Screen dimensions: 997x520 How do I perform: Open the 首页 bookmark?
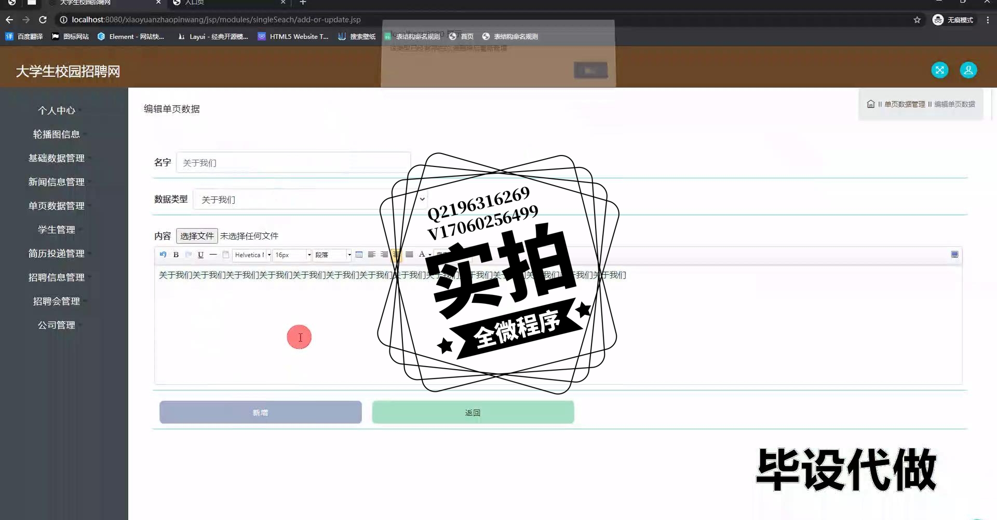pos(462,36)
